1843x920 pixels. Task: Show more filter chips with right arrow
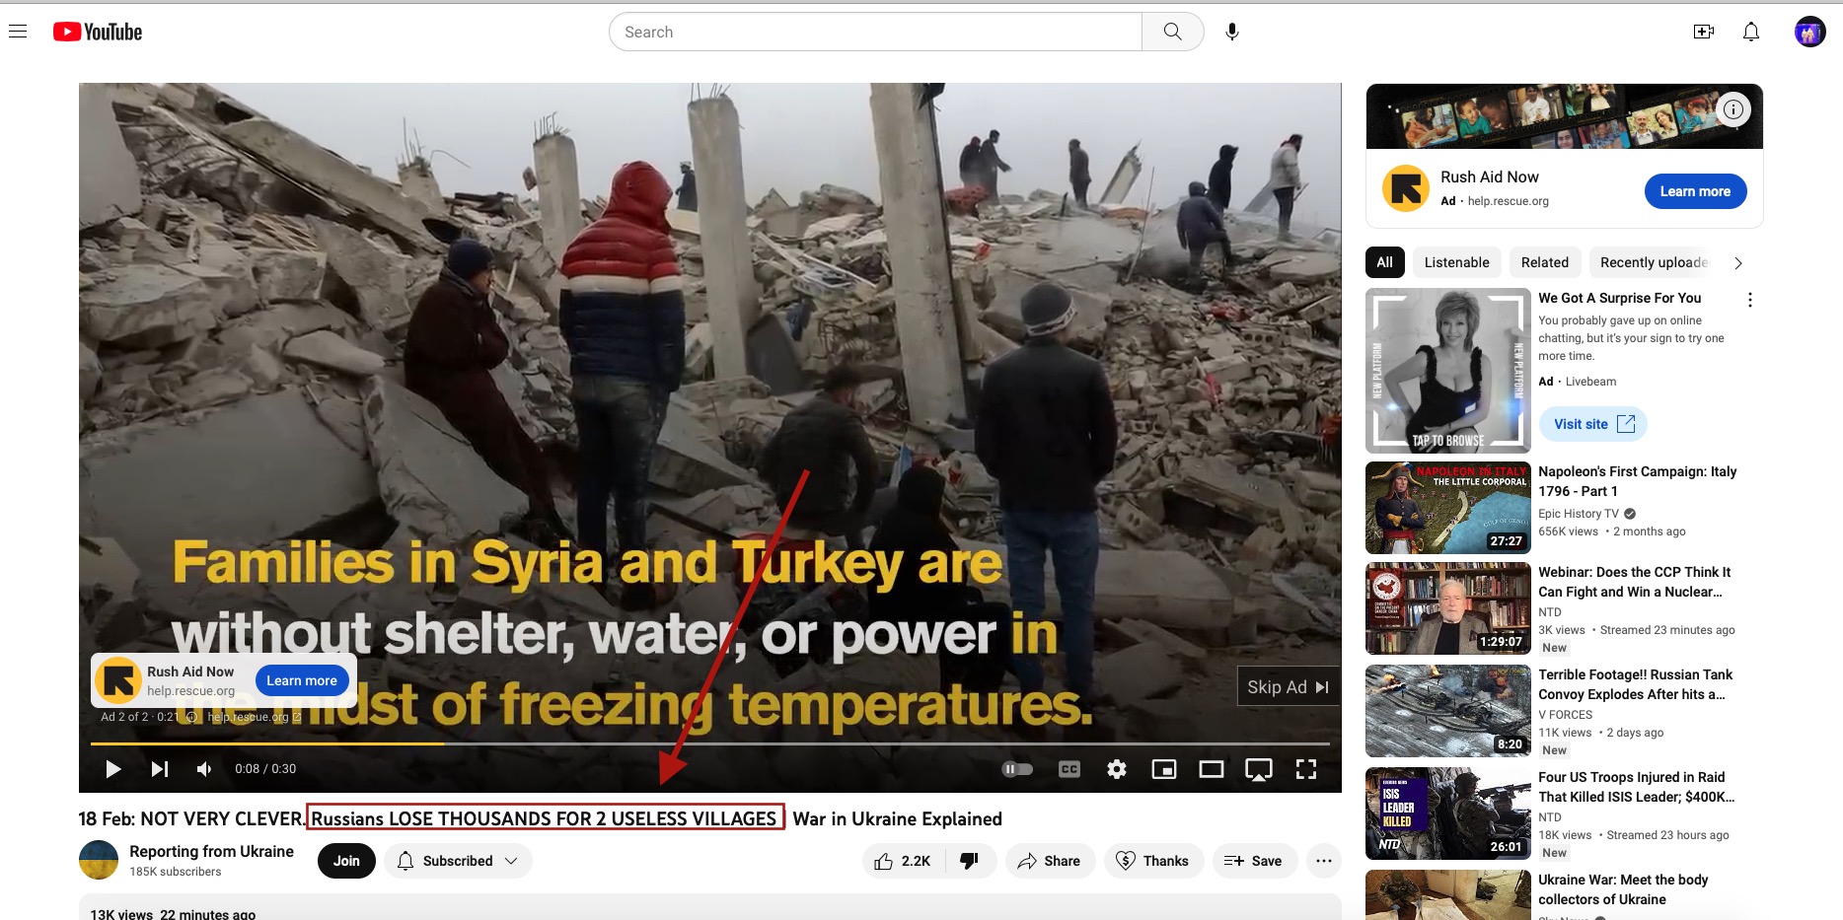point(1738,263)
